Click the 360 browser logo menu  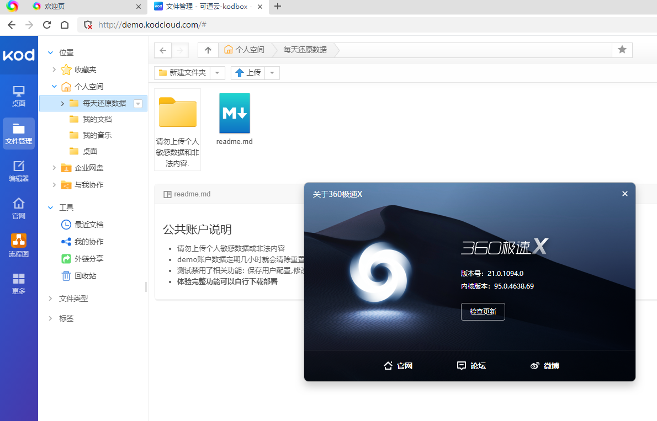pos(12,6)
